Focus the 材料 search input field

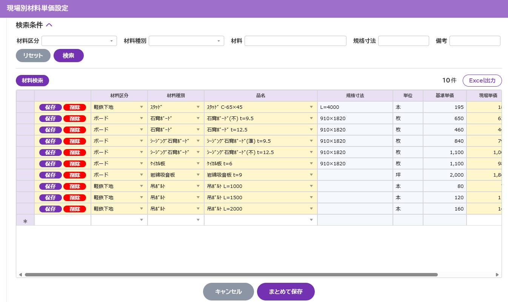296,41
